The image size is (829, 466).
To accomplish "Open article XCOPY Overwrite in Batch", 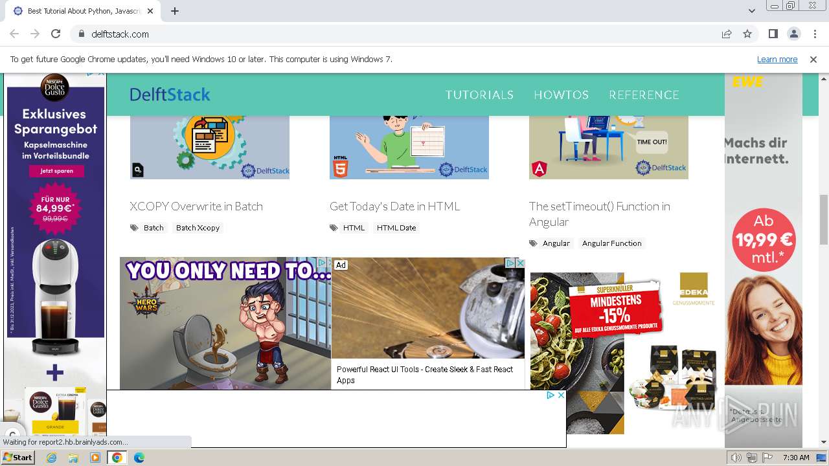I will click(196, 206).
